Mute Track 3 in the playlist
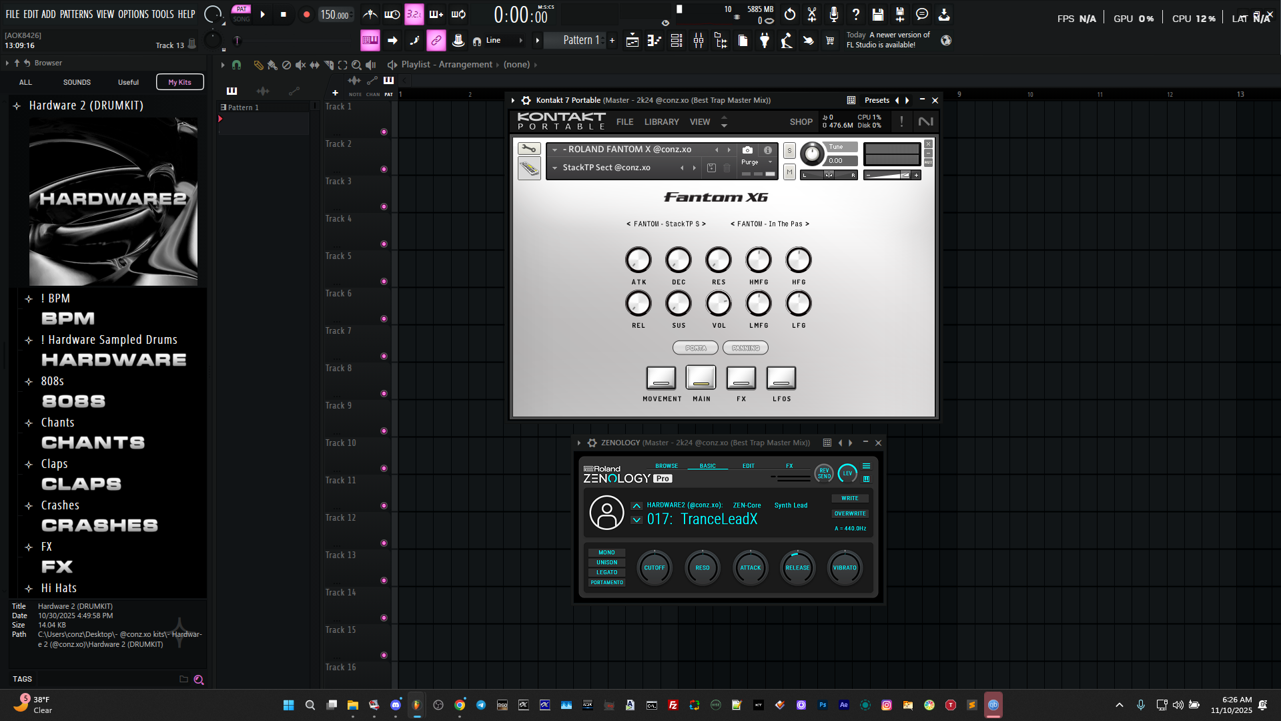This screenshot has width=1281, height=721. click(384, 206)
